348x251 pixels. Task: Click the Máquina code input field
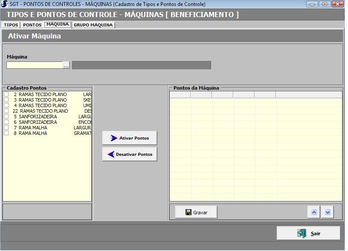pos(35,65)
